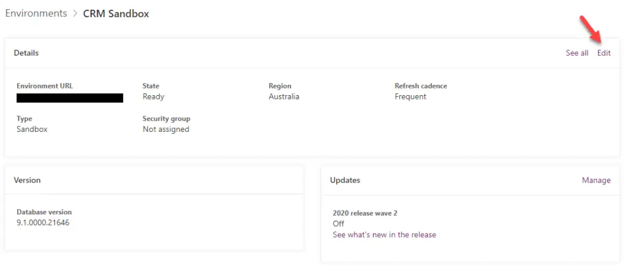Click the Region label
The image size is (625, 266).
click(280, 86)
